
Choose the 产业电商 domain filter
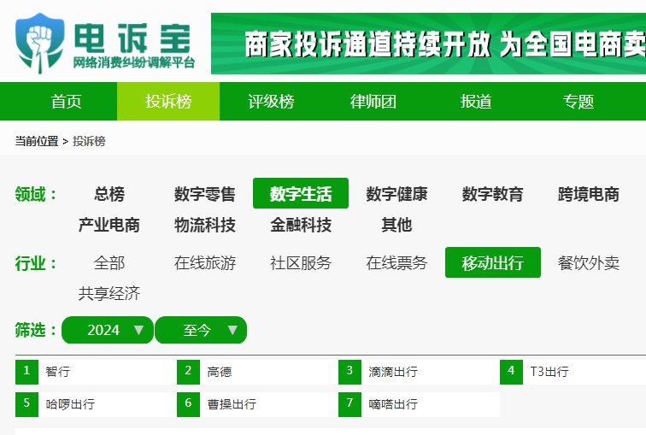pyautogui.click(x=109, y=225)
